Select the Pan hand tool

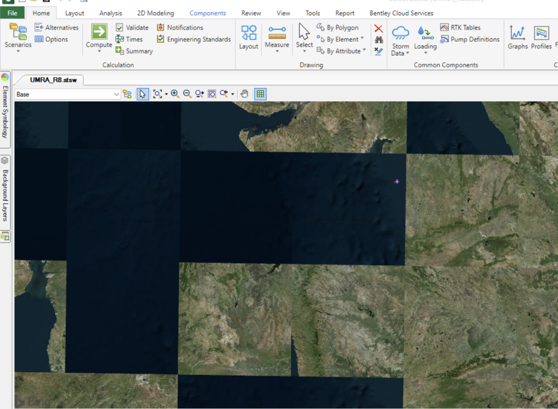(244, 94)
